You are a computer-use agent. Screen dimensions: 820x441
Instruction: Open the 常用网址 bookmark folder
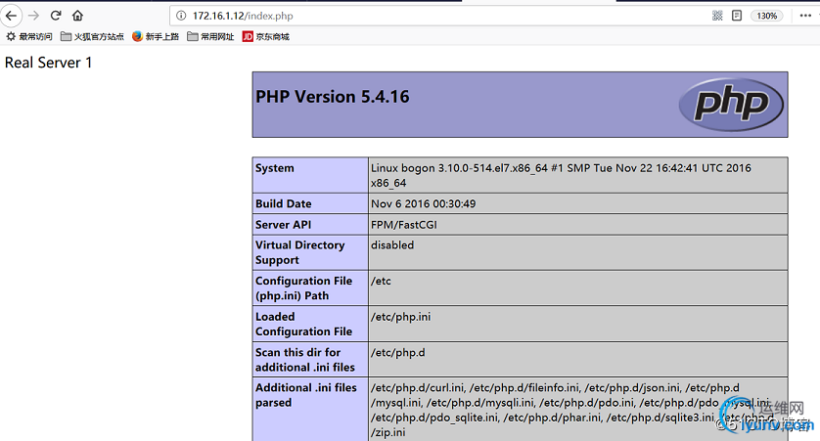pyautogui.click(x=210, y=36)
